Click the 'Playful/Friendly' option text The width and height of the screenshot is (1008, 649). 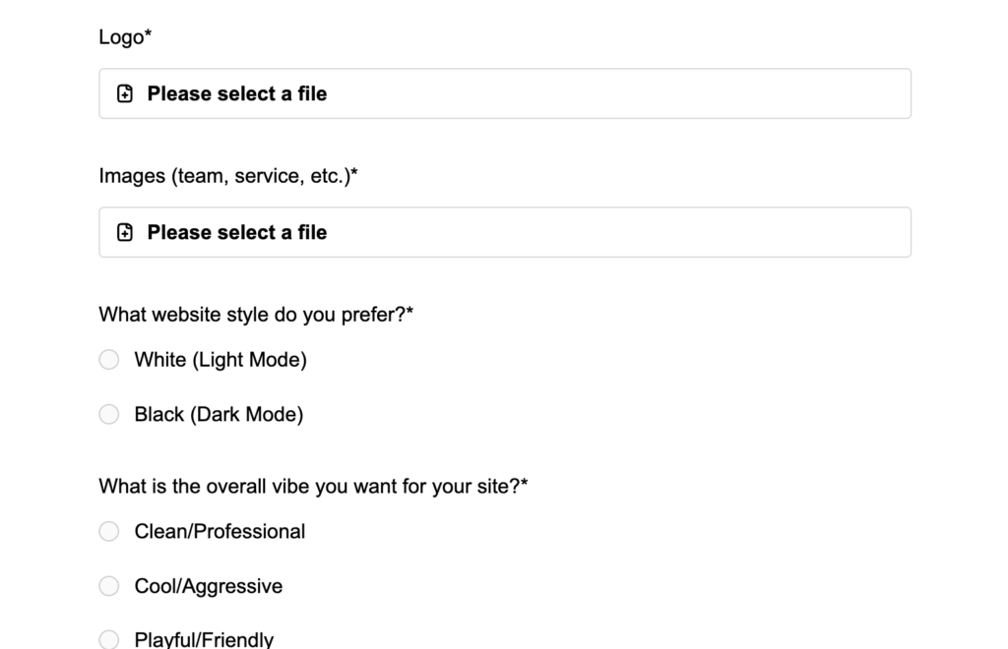coord(204,640)
